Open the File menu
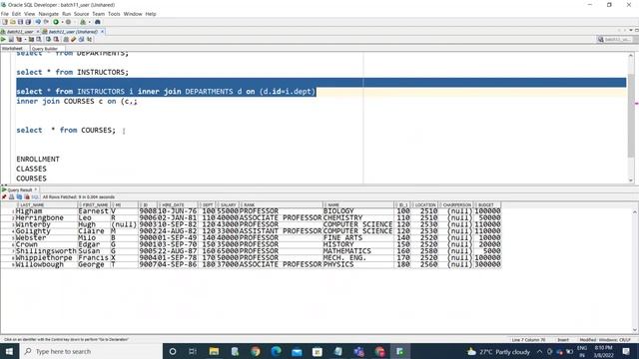Screen dimensions: 639x359 tap(4, 14)
